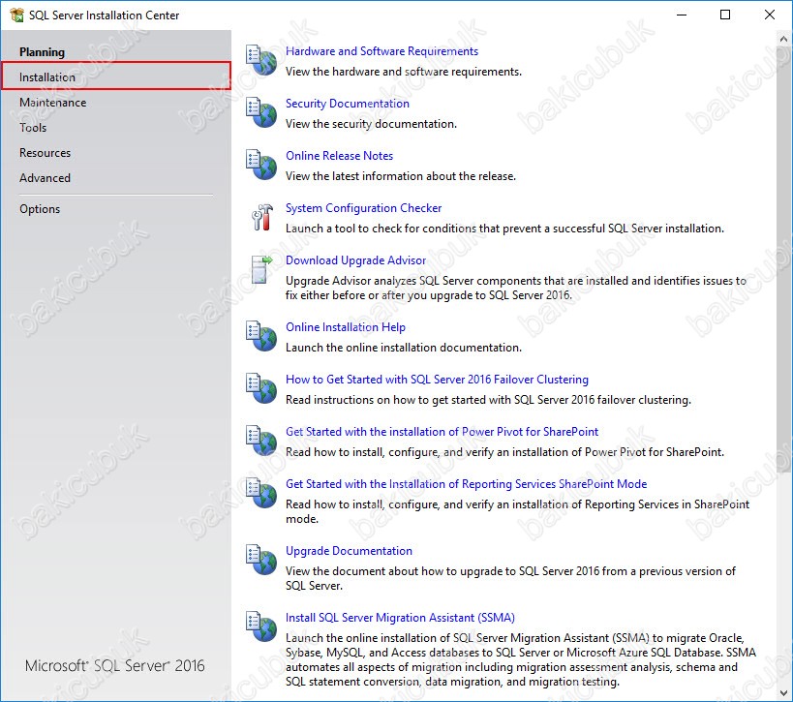Click the scrollbar down arrow
This screenshot has height=702, width=793.
784,692
